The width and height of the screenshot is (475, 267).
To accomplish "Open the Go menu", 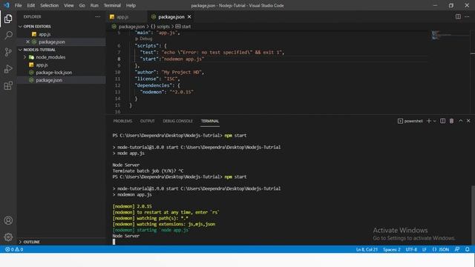I will (x=82, y=5).
